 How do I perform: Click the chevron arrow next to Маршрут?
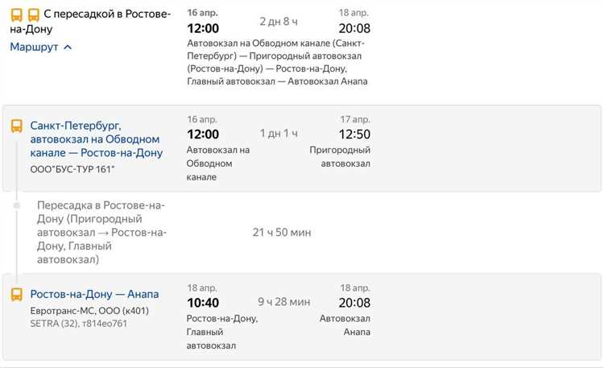coord(68,47)
